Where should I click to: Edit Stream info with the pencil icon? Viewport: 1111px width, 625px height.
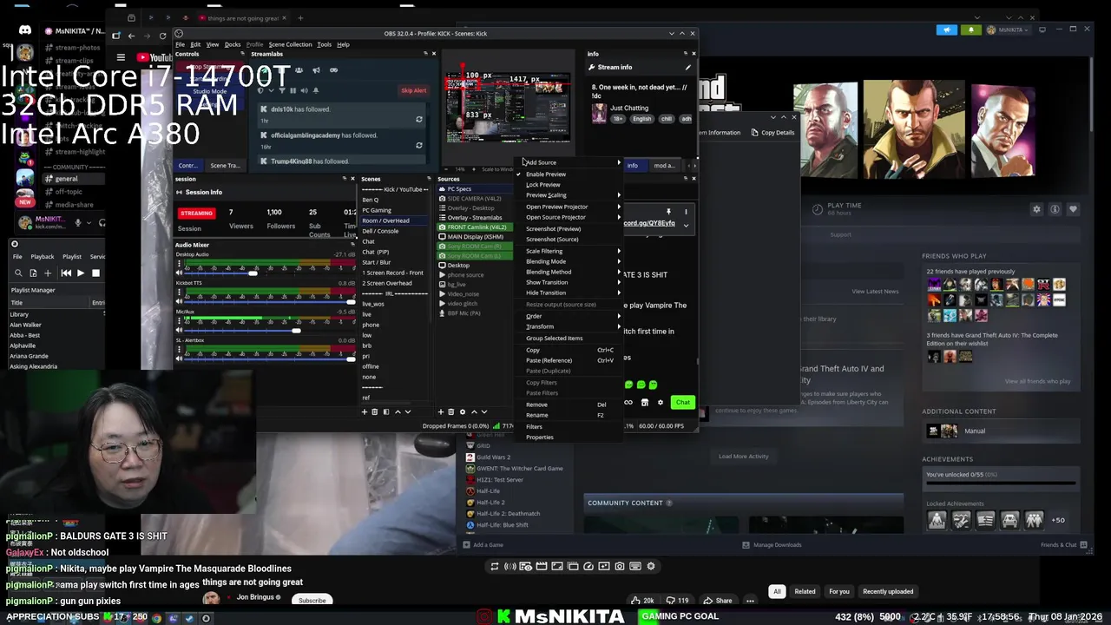[687, 67]
